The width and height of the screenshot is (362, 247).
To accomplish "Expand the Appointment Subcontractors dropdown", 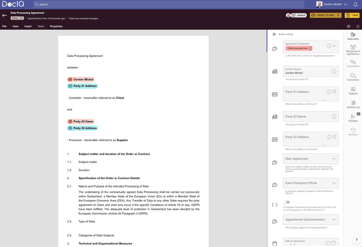I will [334, 219].
